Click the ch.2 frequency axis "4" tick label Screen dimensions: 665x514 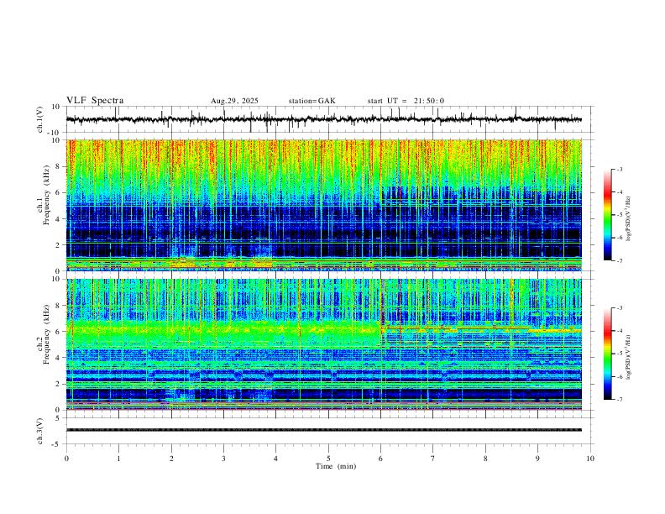click(x=59, y=358)
